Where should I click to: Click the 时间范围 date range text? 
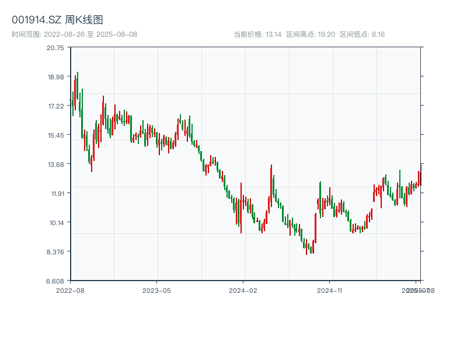74,34
